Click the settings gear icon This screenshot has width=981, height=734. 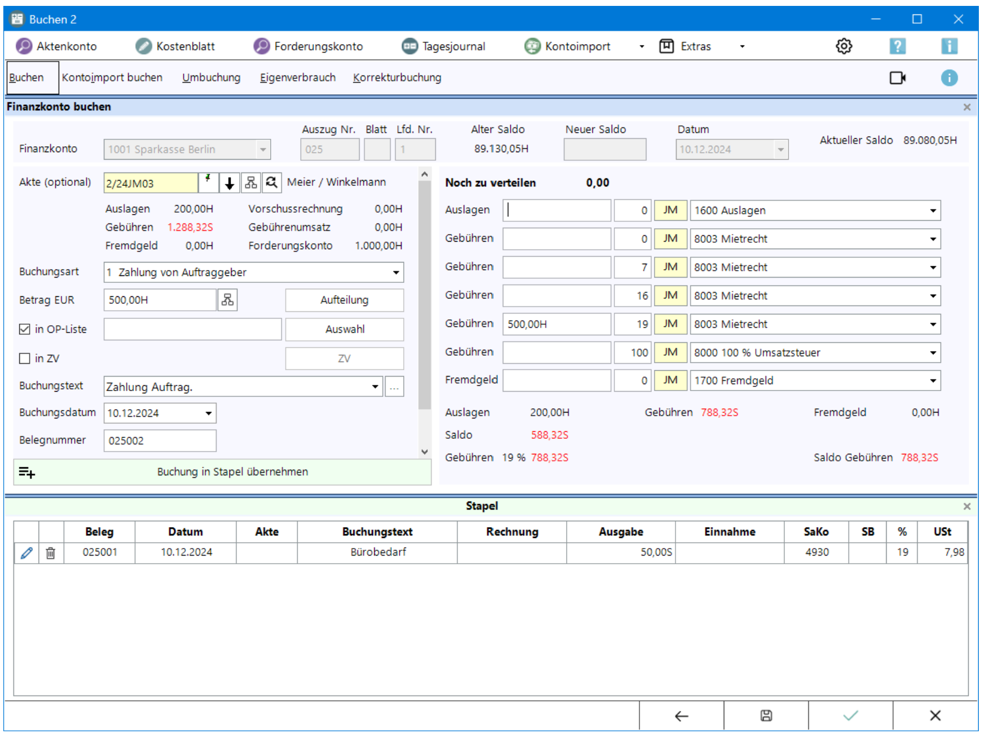[843, 47]
